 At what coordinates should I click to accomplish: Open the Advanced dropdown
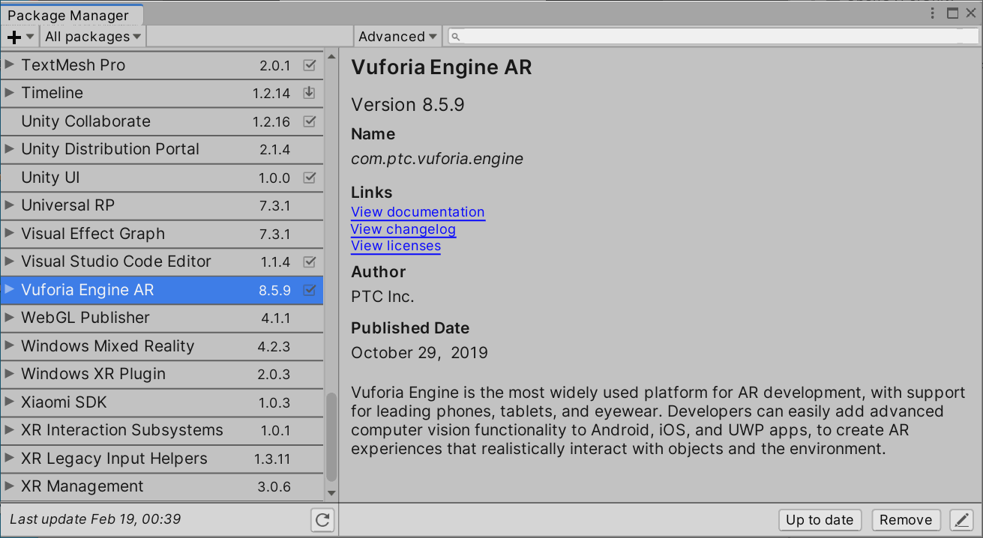click(x=397, y=37)
